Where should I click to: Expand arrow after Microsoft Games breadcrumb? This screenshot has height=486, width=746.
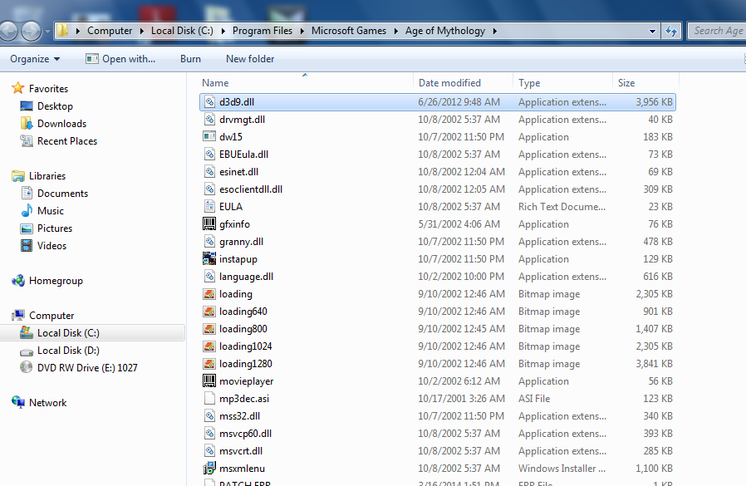(395, 31)
